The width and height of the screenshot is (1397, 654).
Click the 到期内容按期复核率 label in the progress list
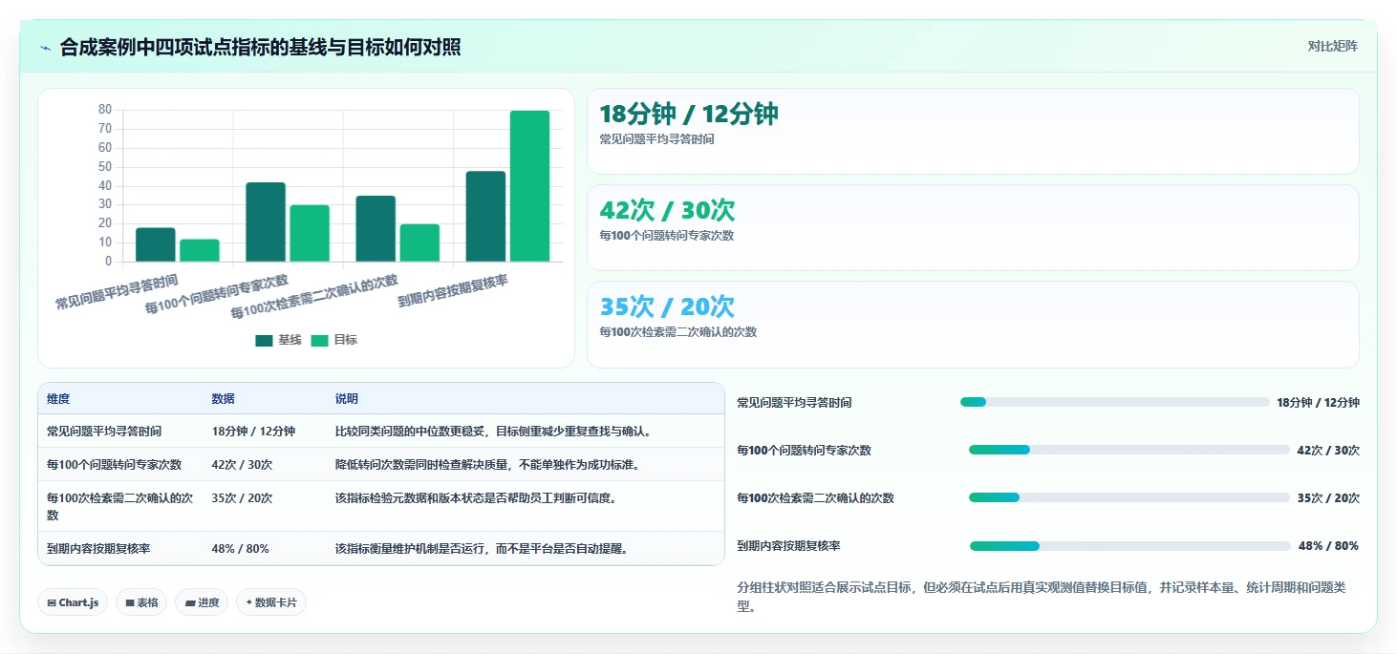[788, 546]
